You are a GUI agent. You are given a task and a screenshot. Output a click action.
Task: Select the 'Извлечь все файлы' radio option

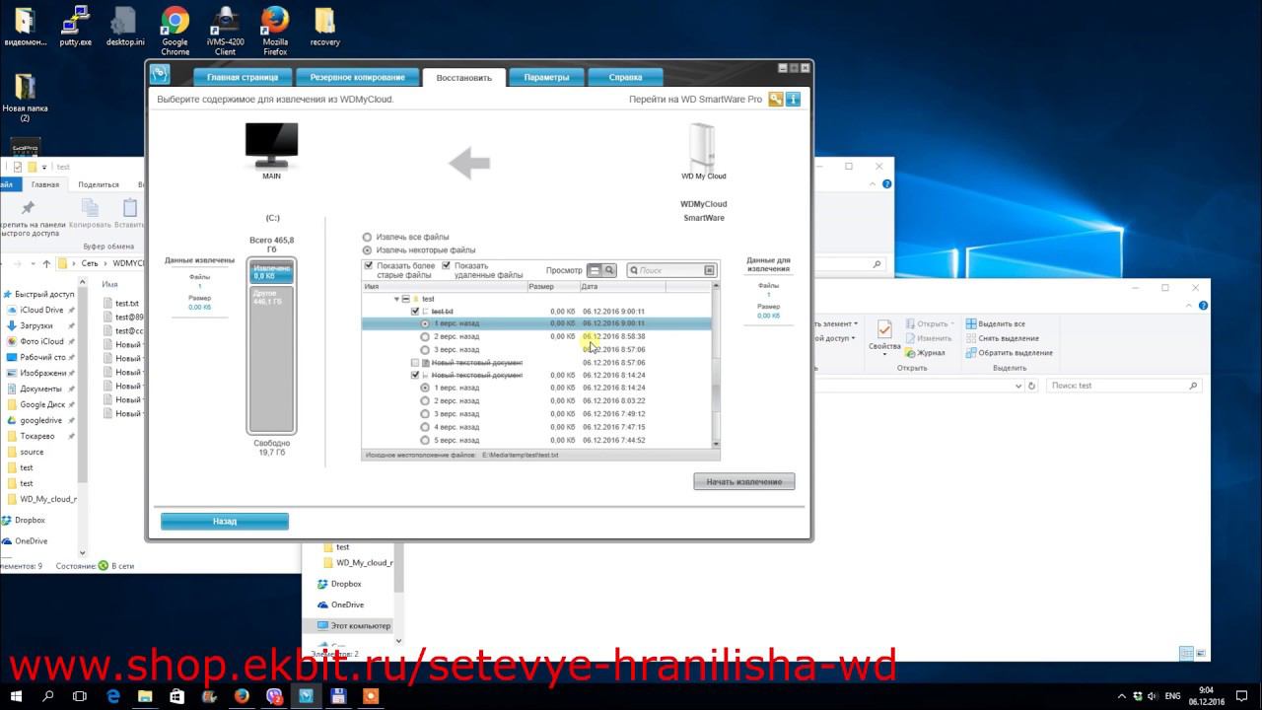pyautogui.click(x=368, y=237)
